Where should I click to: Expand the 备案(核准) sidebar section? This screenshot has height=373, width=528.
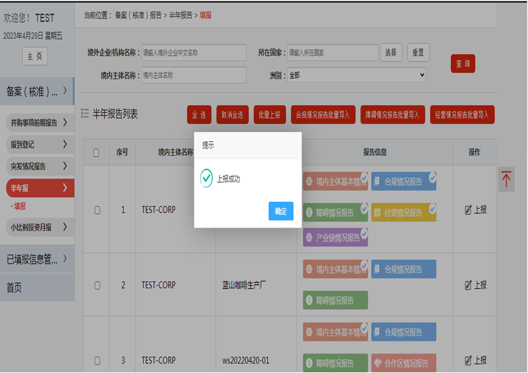tap(37, 91)
